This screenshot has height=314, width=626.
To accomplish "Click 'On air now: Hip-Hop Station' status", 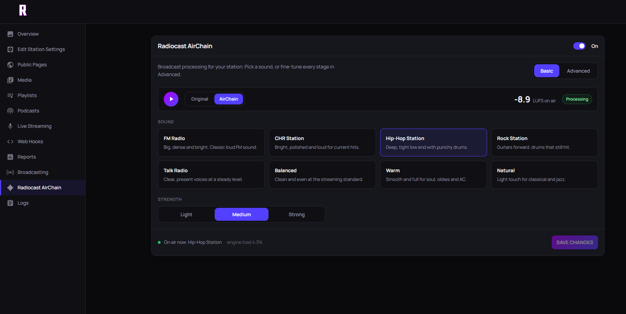I will (x=193, y=242).
